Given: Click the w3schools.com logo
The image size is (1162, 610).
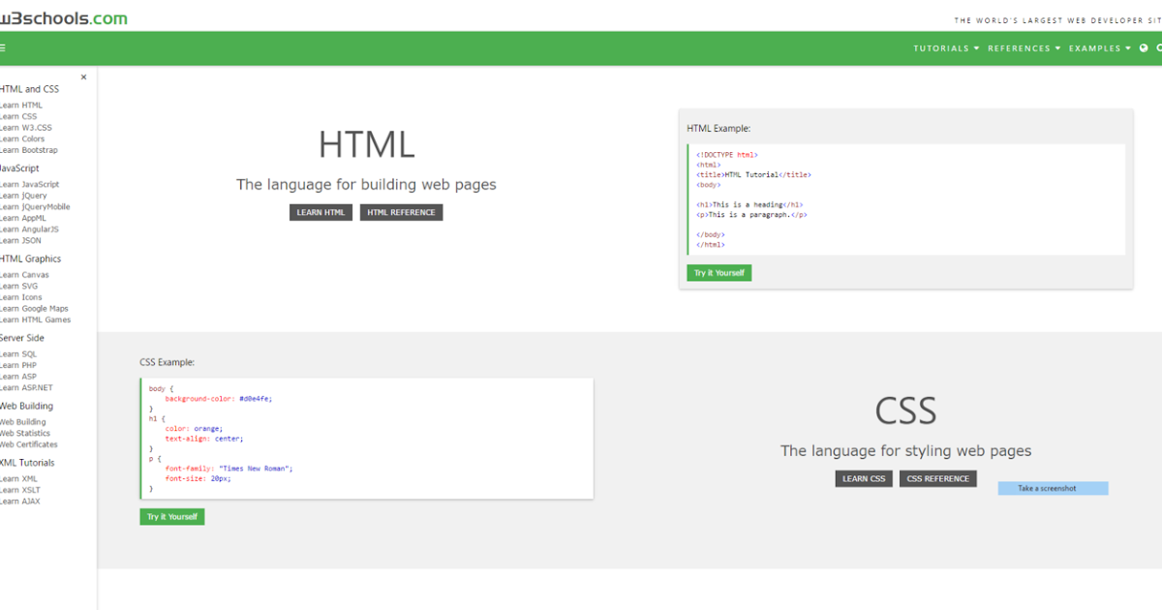Looking at the screenshot, I should tap(63, 18).
